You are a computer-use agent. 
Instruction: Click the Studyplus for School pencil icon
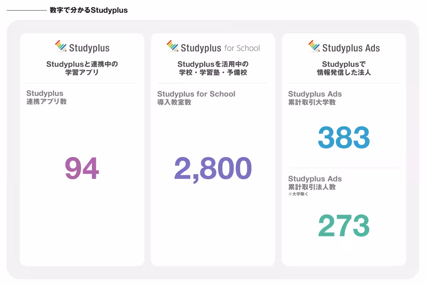[173, 46]
